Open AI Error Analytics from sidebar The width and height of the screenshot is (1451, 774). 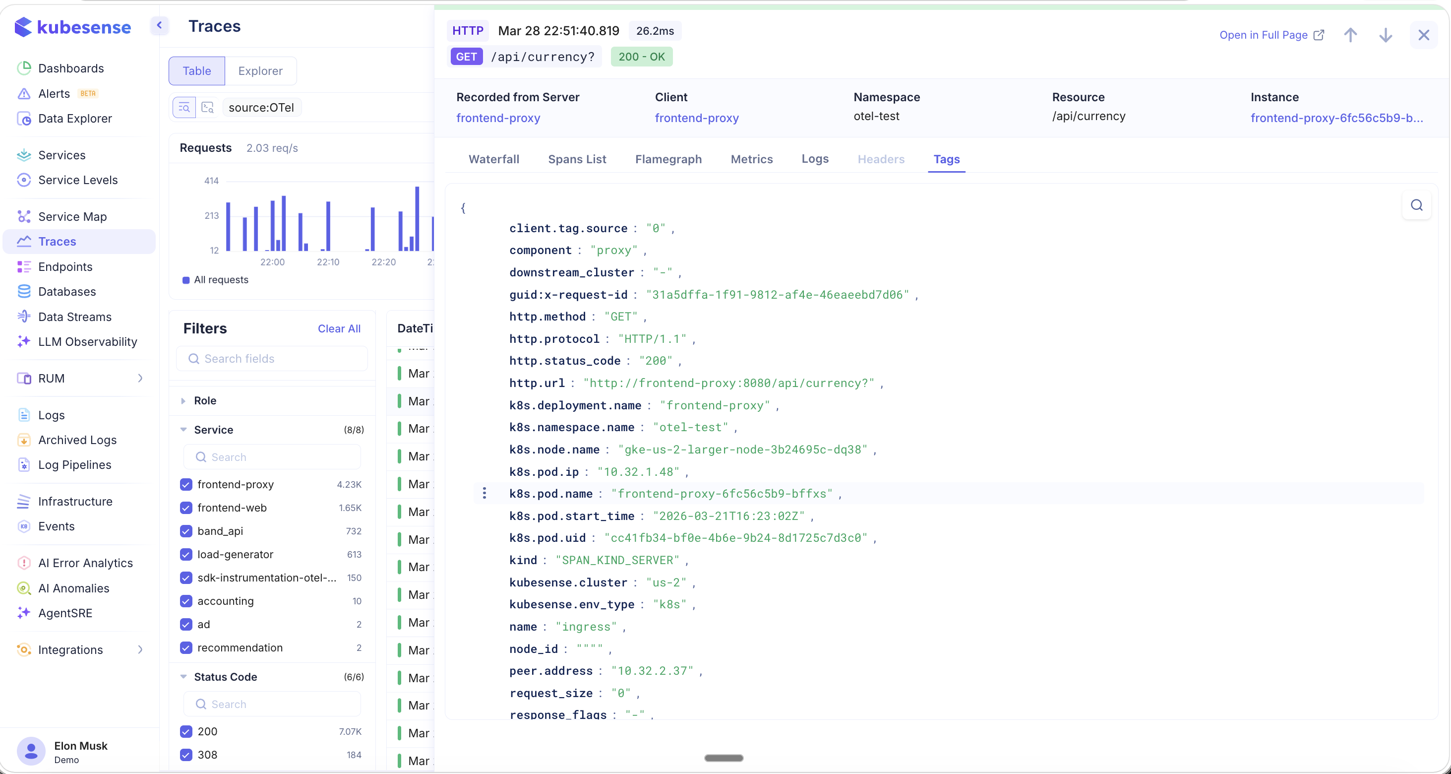85,563
